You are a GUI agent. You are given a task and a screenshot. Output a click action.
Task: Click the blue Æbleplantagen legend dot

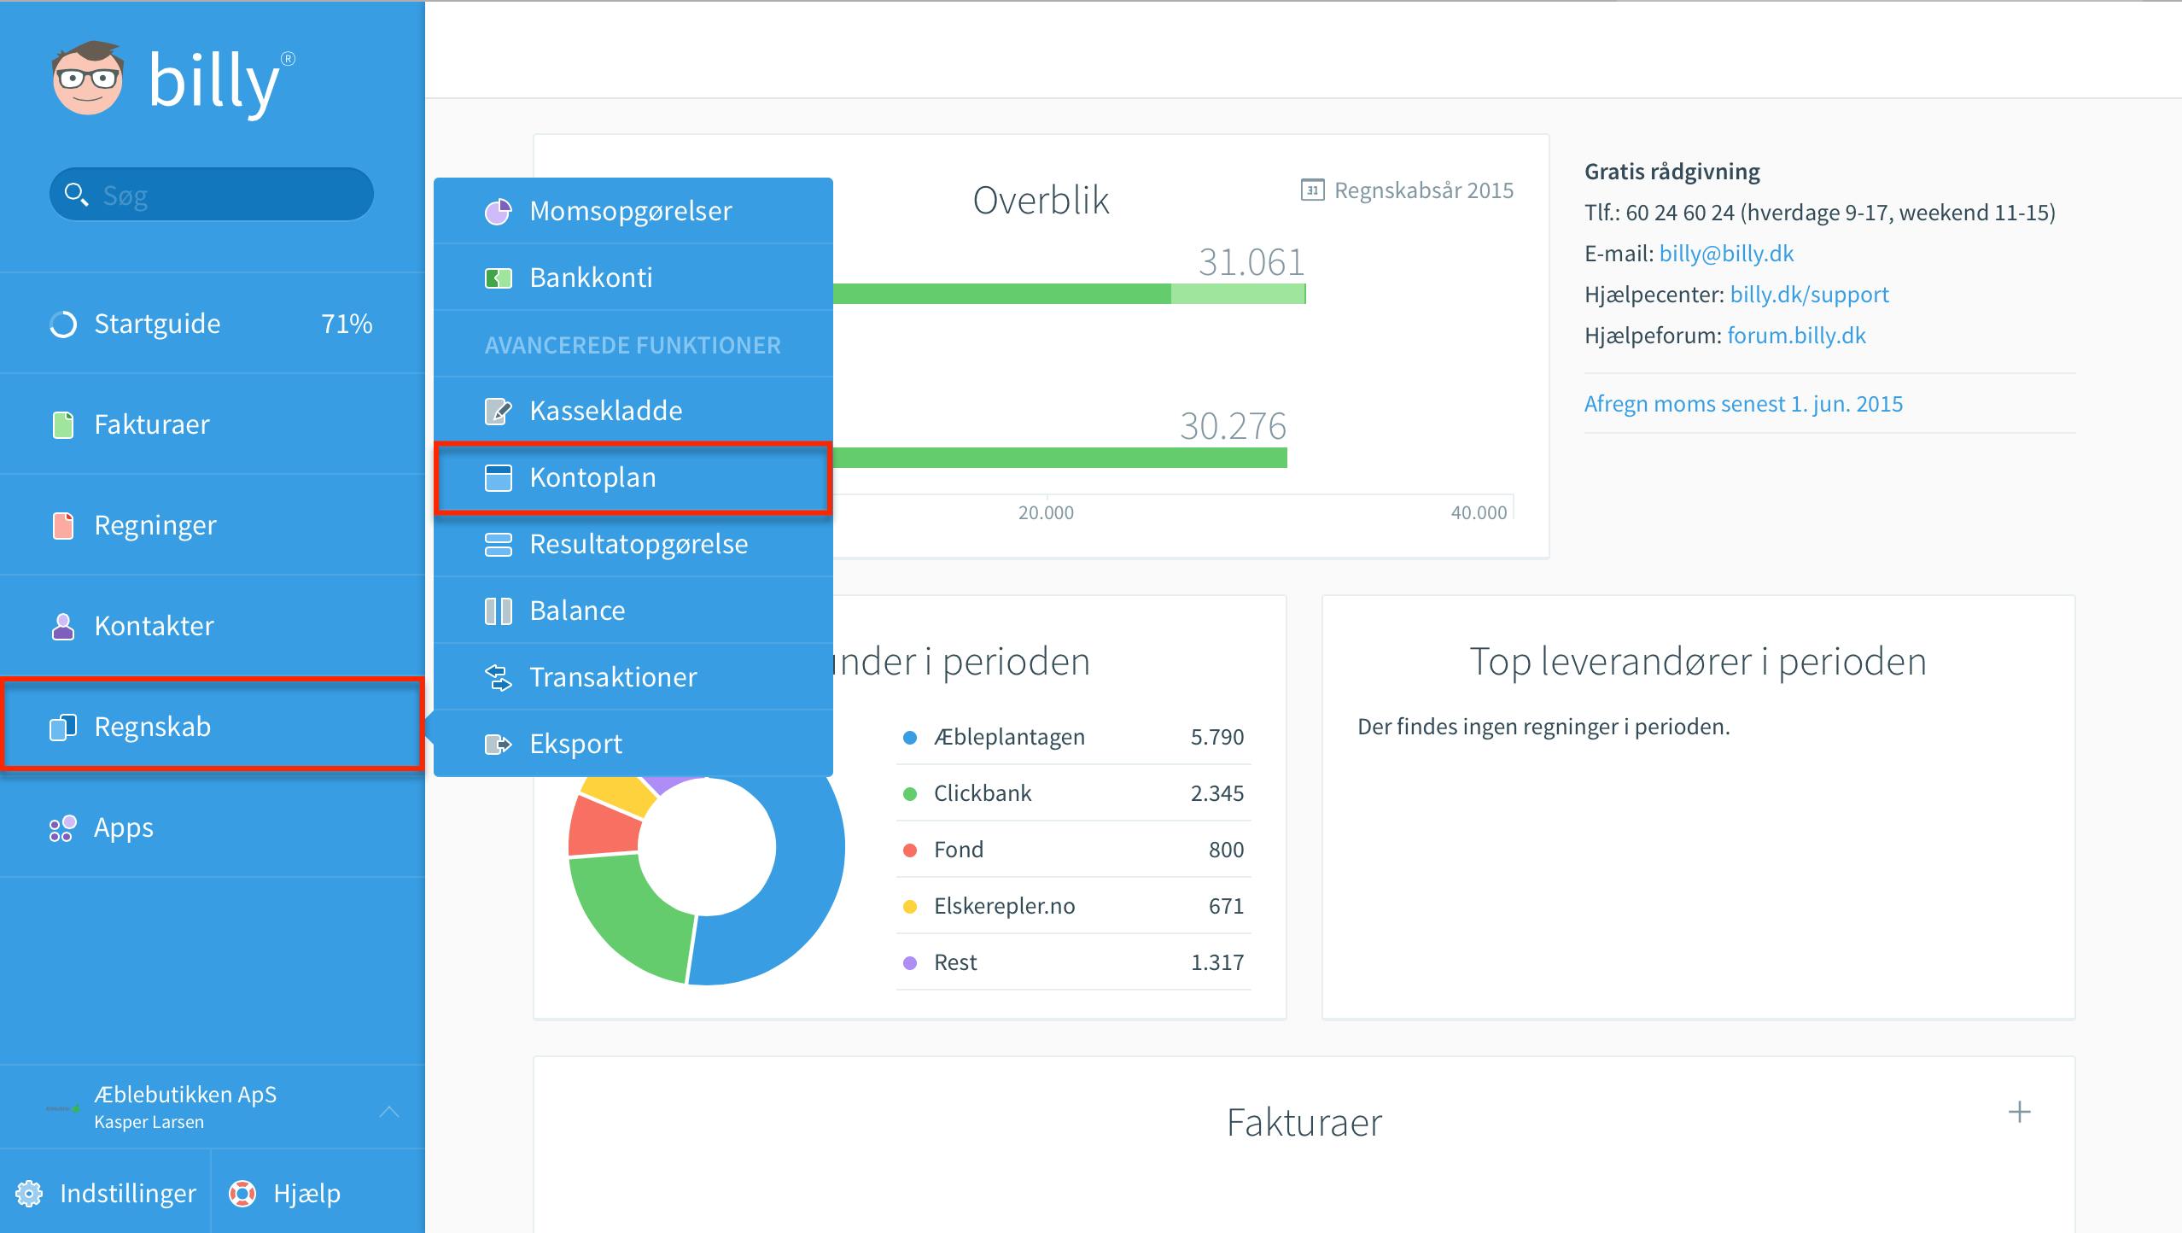click(910, 737)
